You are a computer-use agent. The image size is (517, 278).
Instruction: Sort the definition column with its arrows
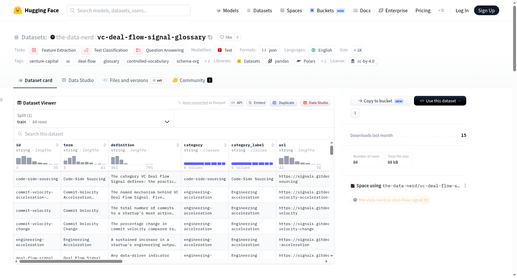tap(178, 145)
